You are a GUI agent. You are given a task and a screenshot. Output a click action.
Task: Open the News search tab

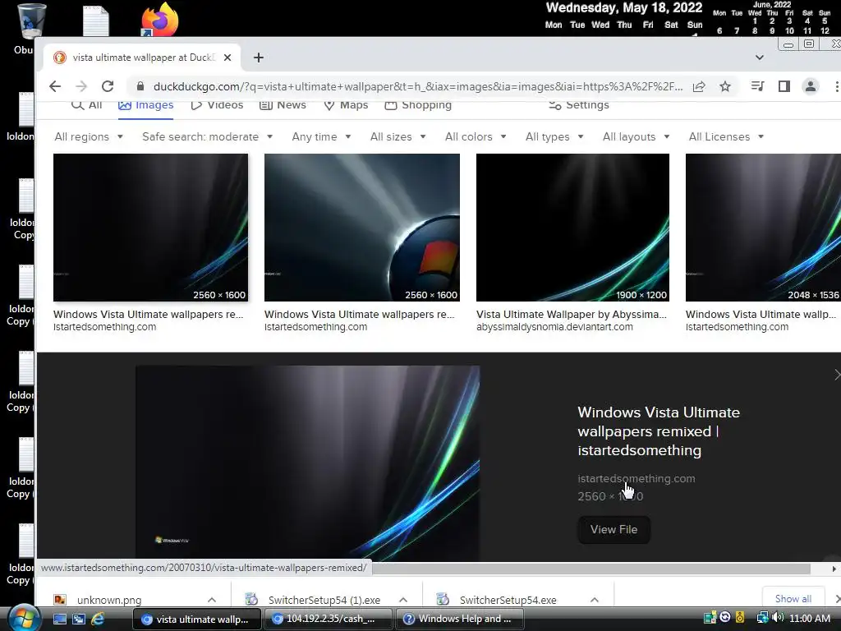click(283, 104)
